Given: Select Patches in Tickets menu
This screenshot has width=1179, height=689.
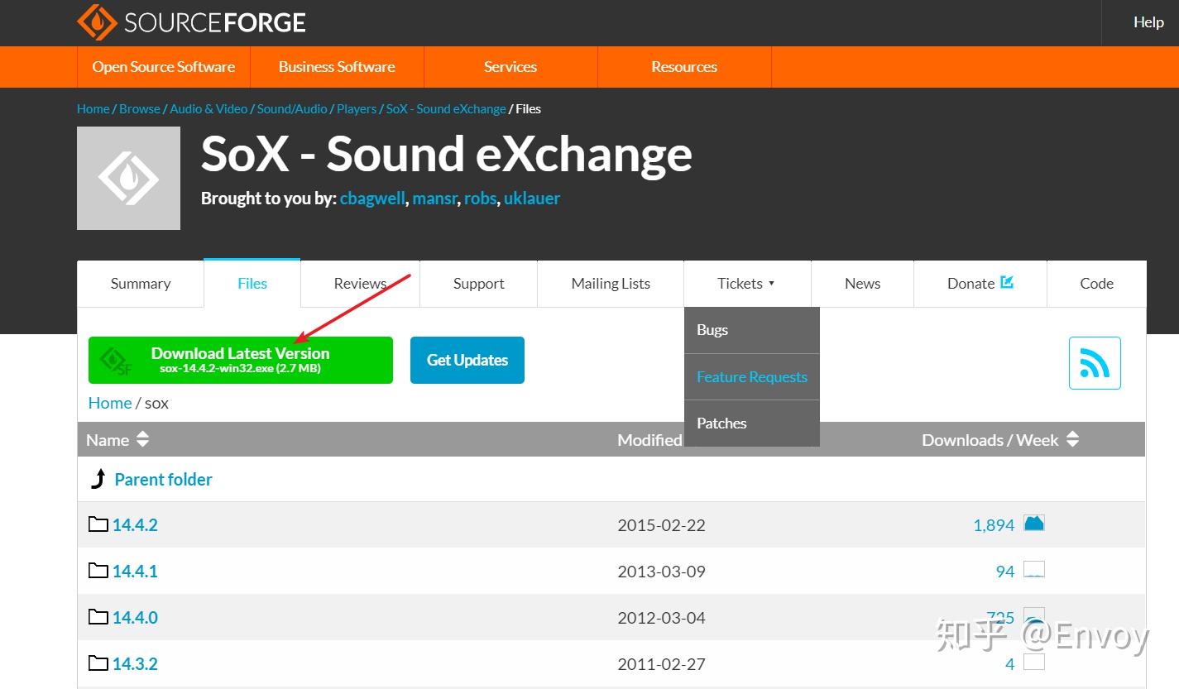Looking at the screenshot, I should [x=751, y=423].
